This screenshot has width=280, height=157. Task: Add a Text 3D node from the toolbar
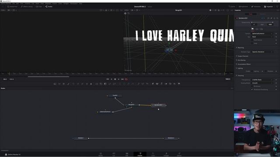tap(161, 84)
